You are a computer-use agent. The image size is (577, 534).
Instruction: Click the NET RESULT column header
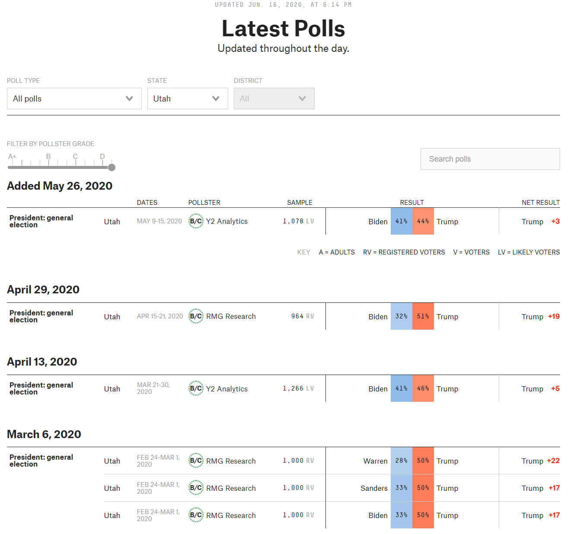[x=541, y=203]
